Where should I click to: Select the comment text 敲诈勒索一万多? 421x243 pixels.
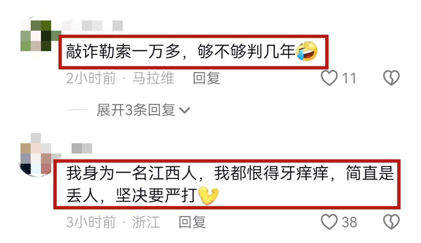click(x=123, y=51)
